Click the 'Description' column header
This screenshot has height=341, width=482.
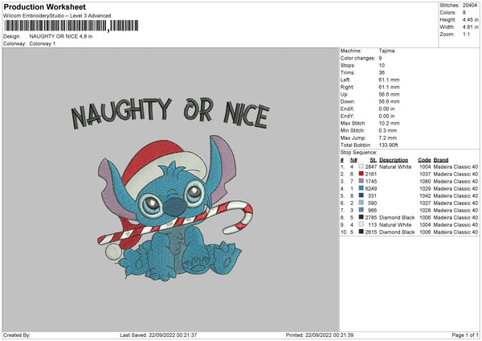point(394,160)
